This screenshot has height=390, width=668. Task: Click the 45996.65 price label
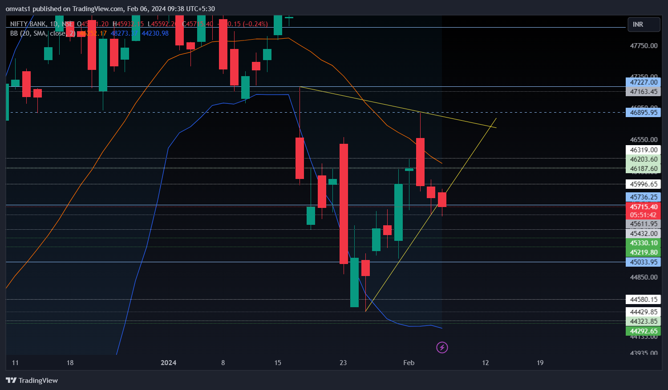tap(643, 184)
